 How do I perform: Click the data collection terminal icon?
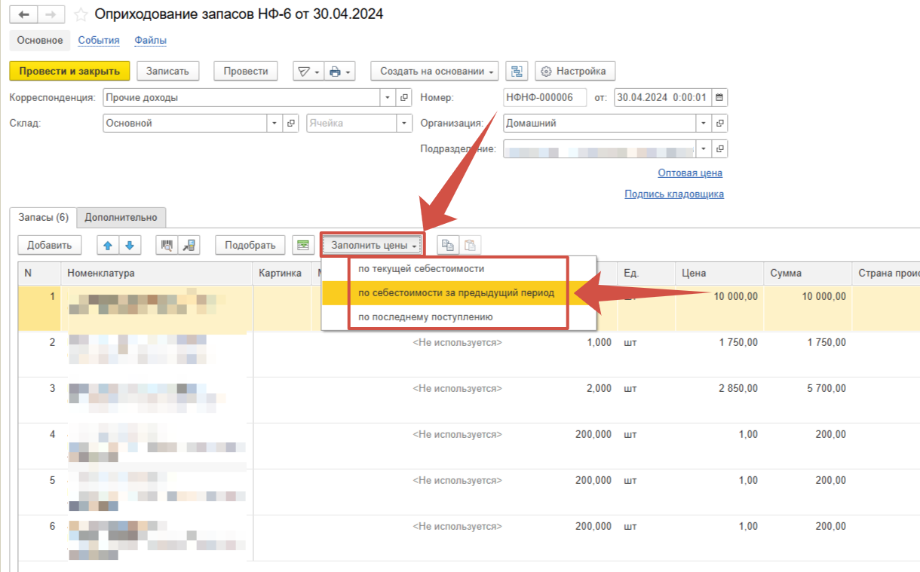coord(188,245)
